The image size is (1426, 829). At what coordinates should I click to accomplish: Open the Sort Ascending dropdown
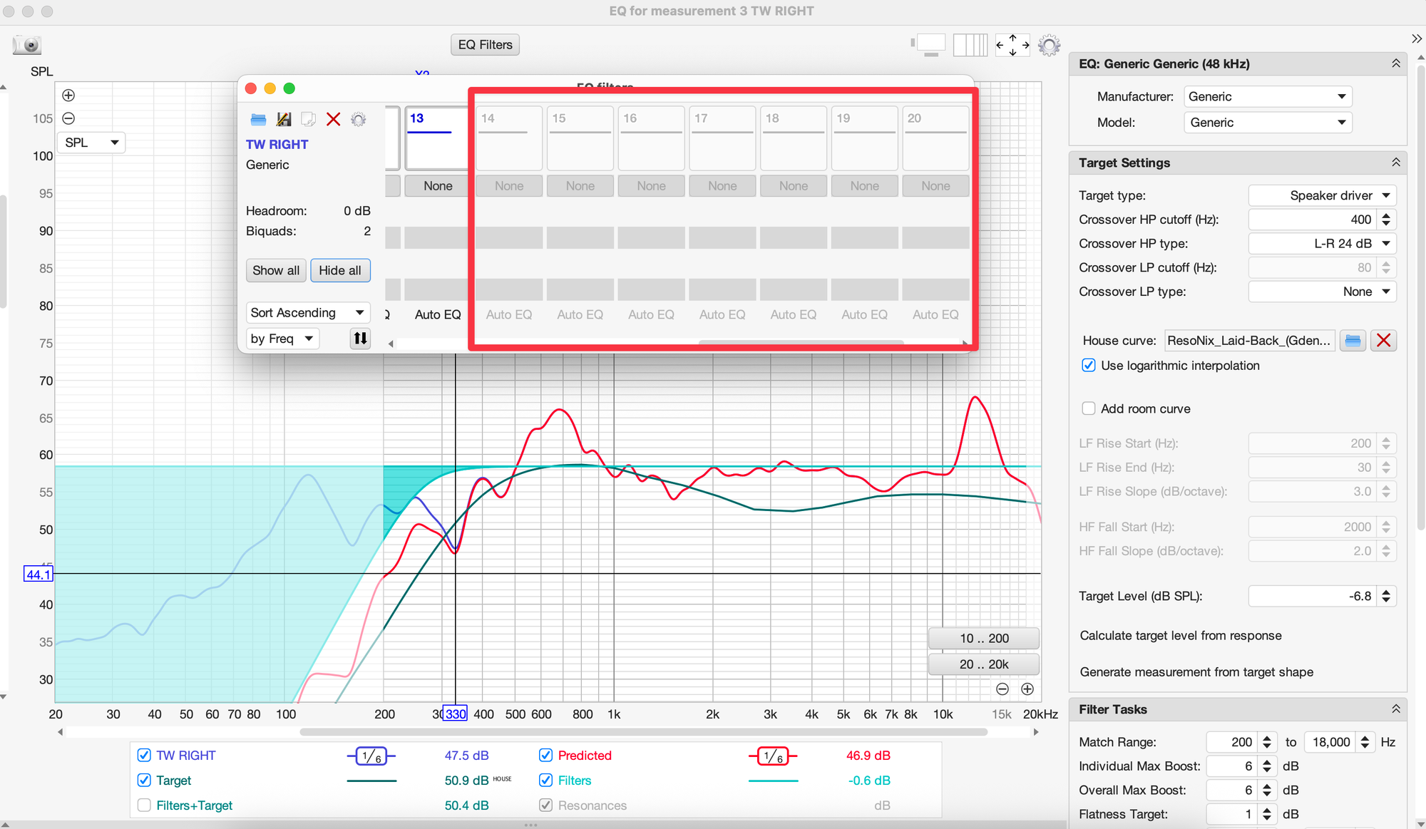[308, 313]
